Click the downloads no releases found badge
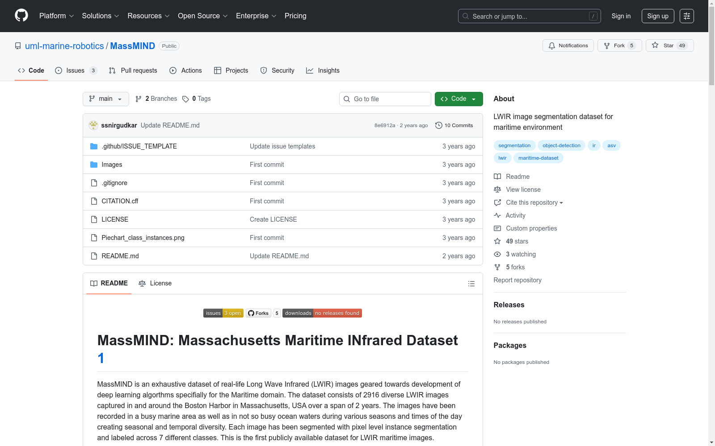 322,313
